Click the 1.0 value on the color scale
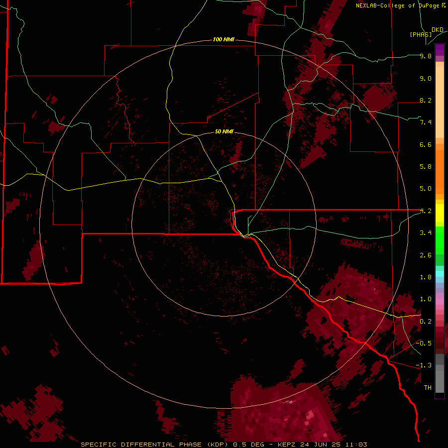 pyautogui.click(x=426, y=299)
